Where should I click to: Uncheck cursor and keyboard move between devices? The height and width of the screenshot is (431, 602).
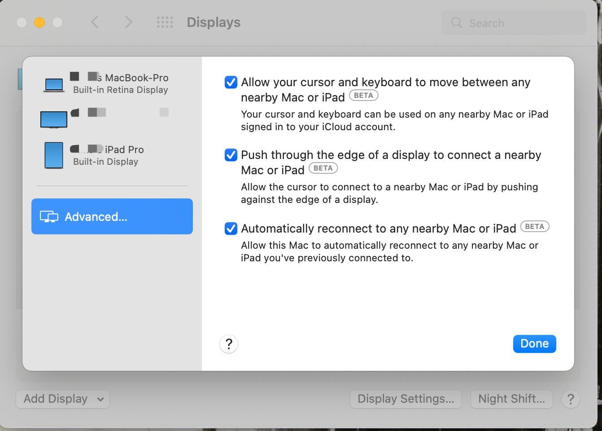[231, 82]
